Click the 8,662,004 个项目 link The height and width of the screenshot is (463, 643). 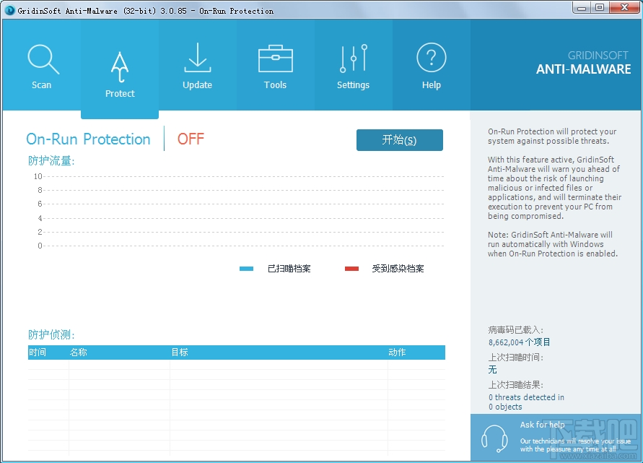(518, 342)
